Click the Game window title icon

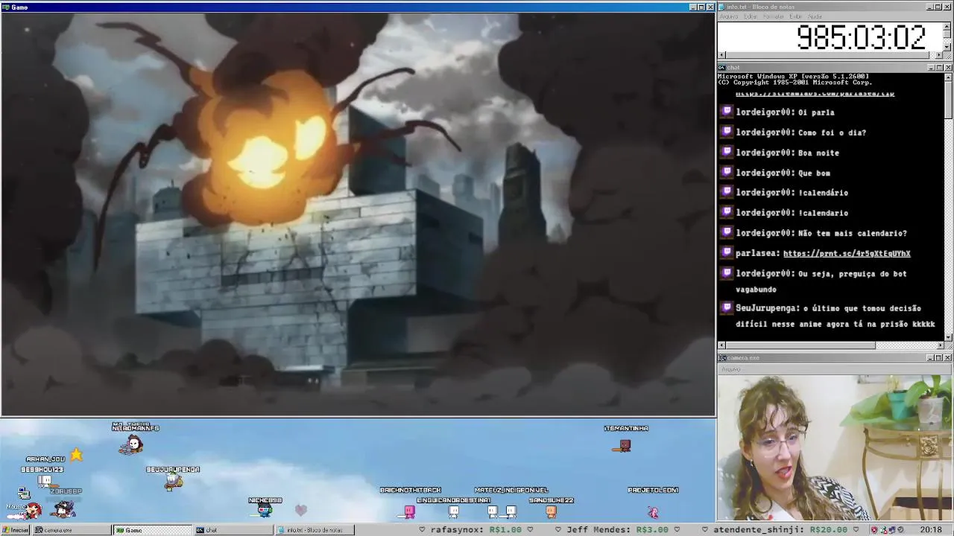click(x=6, y=7)
